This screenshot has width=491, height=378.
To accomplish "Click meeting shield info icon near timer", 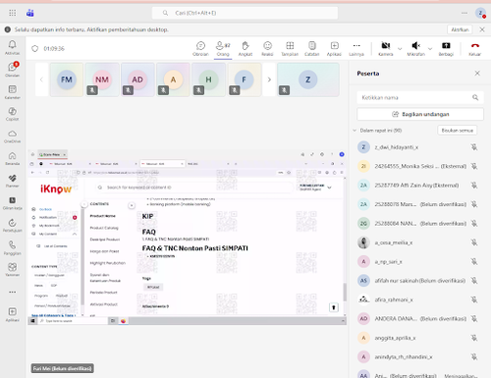I will [34, 49].
